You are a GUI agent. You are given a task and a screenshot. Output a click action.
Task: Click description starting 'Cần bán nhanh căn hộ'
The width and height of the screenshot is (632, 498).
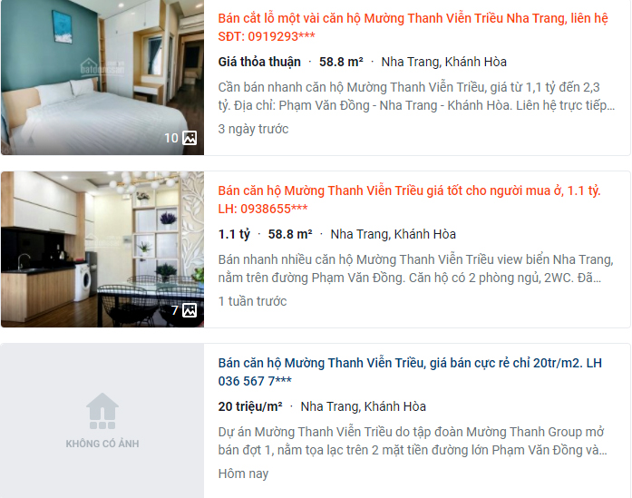(416, 96)
